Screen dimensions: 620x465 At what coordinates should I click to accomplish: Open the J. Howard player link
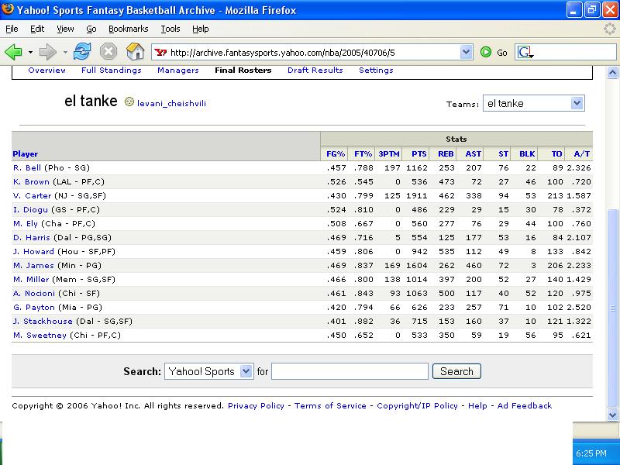click(x=33, y=251)
